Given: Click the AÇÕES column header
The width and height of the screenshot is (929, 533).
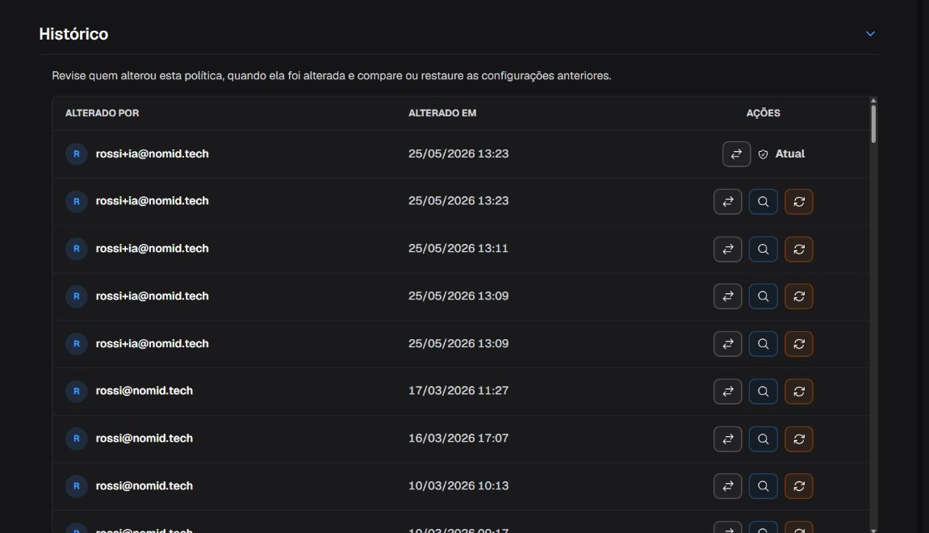Looking at the screenshot, I should 763,112.
